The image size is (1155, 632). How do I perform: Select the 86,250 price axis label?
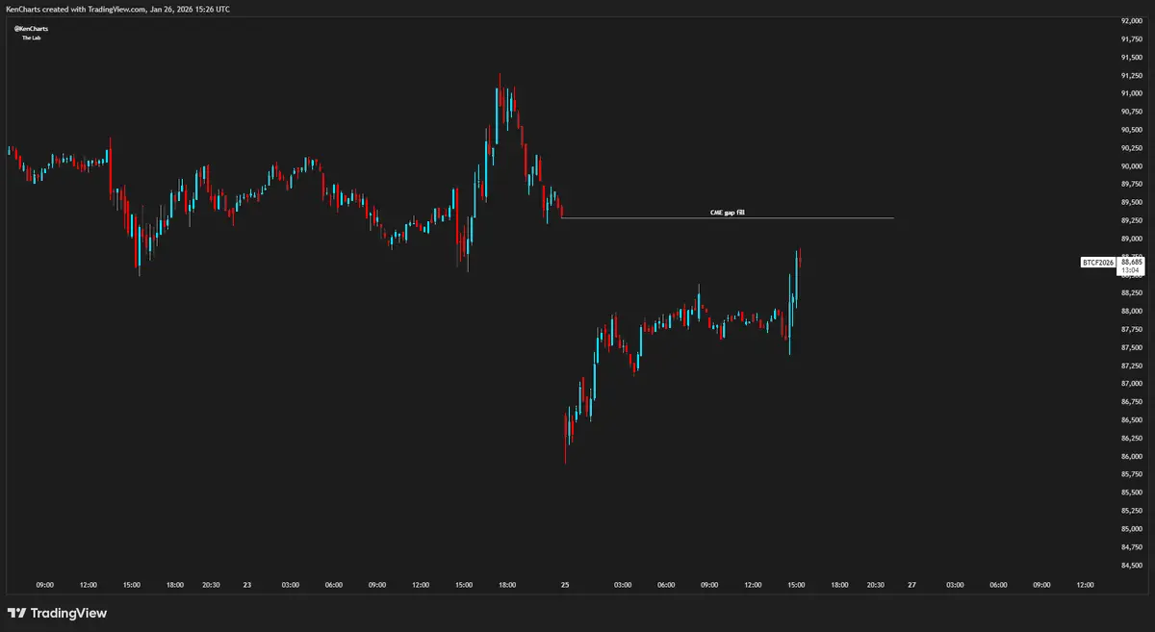point(1132,439)
